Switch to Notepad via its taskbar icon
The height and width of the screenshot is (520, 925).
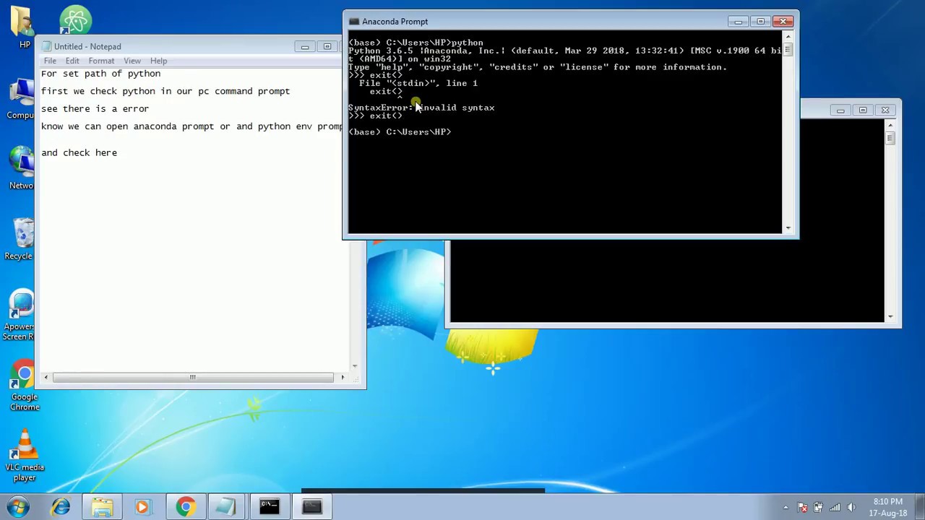227,506
